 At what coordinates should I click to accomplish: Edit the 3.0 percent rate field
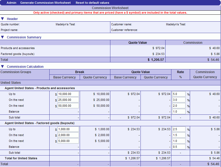179,100
